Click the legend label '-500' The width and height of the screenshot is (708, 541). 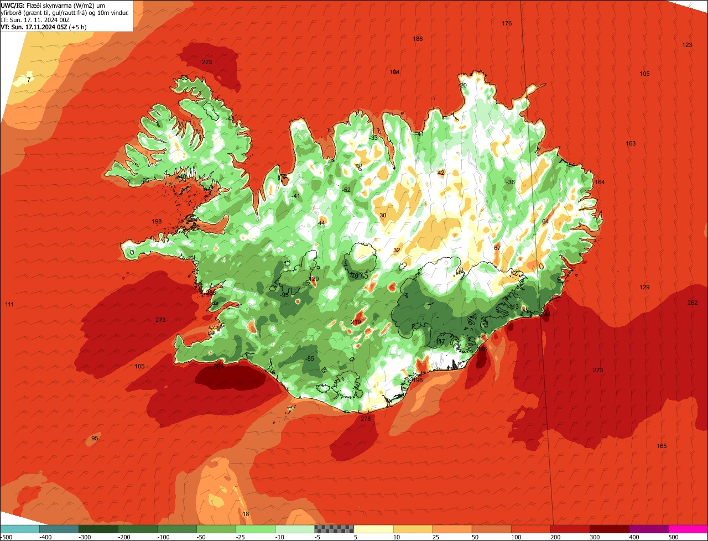point(6,537)
